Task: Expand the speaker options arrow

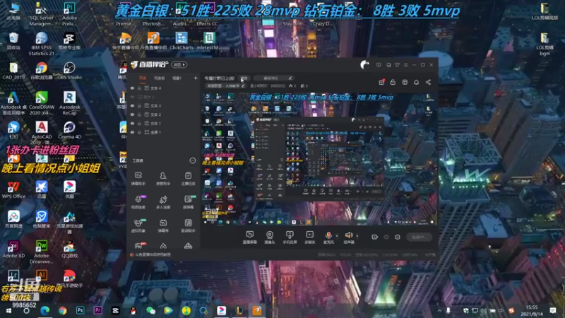Action: 357,236
